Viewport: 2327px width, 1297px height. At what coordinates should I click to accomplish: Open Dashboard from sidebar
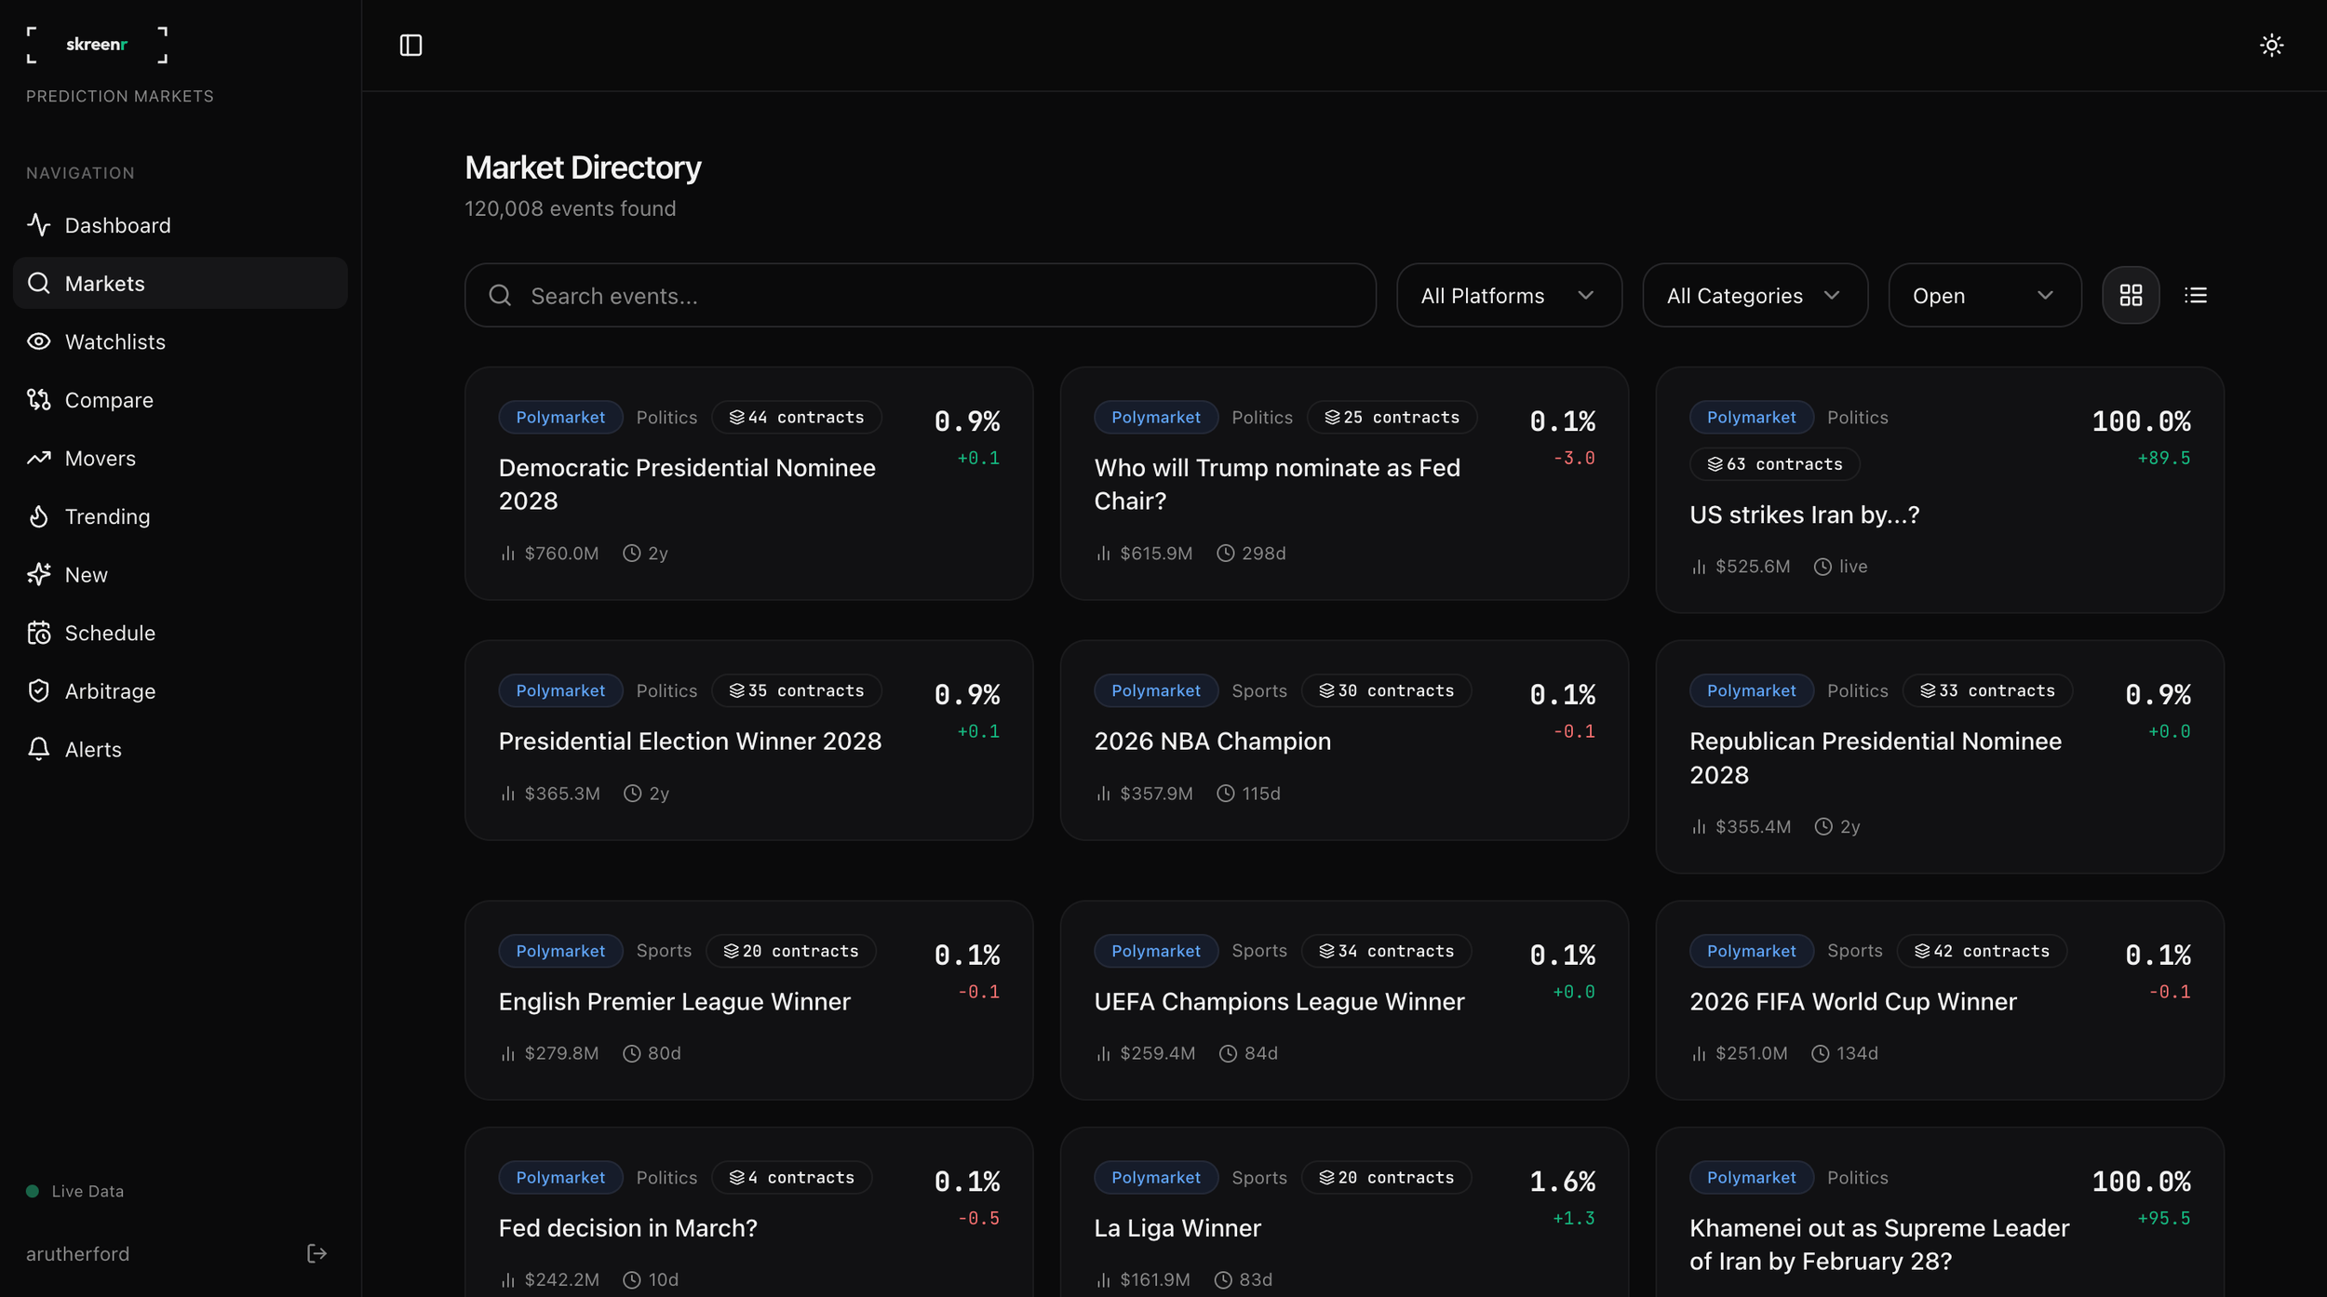[x=181, y=225]
